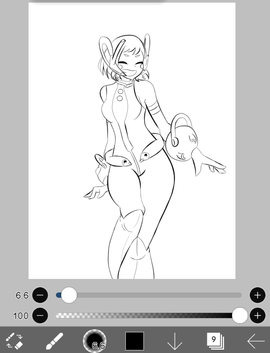Click the opacity value 100 label
Screen dimensions: 270x353
[21, 316]
